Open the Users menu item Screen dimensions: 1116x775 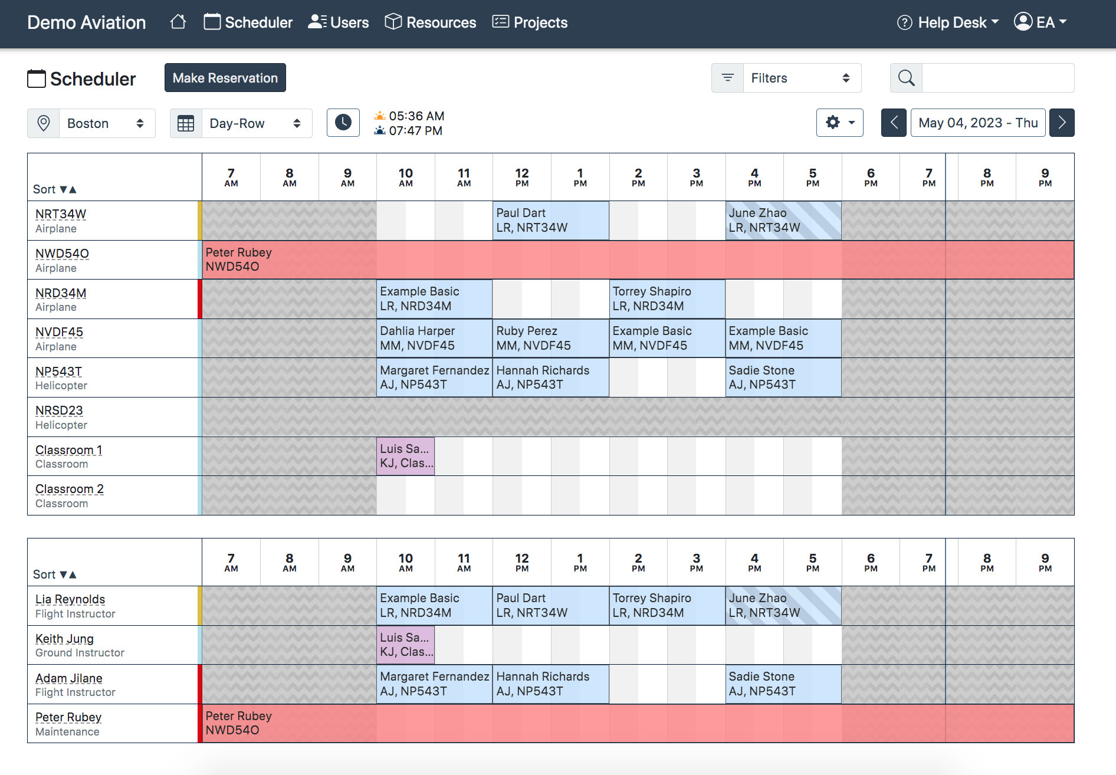click(339, 22)
